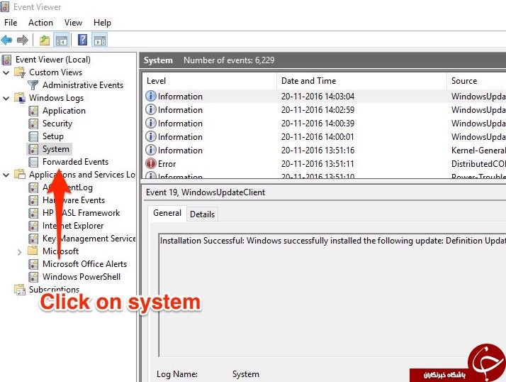Screen dimensions: 506x382
Task: Click info icon of 14:03:04 event
Action: click(151, 96)
